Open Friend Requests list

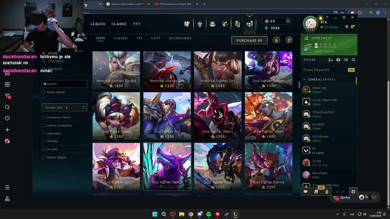click(329, 70)
